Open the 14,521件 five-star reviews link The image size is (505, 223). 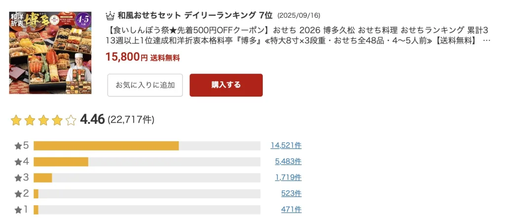coord(286,146)
